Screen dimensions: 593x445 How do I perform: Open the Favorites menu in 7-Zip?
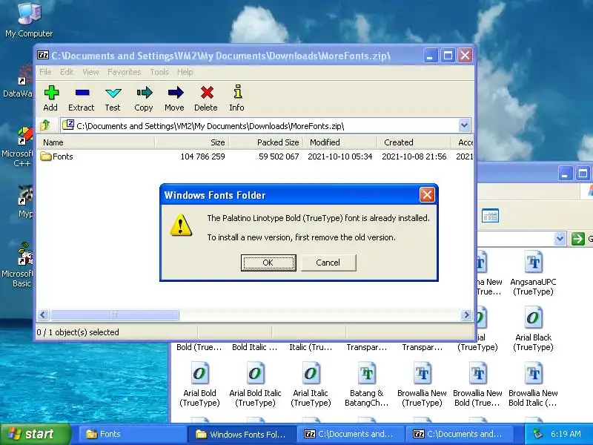pyautogui.click(x=124, y=72)
